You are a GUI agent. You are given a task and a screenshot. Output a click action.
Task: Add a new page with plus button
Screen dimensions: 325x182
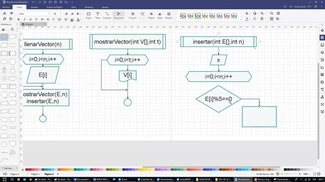click(x=58, y=174)
